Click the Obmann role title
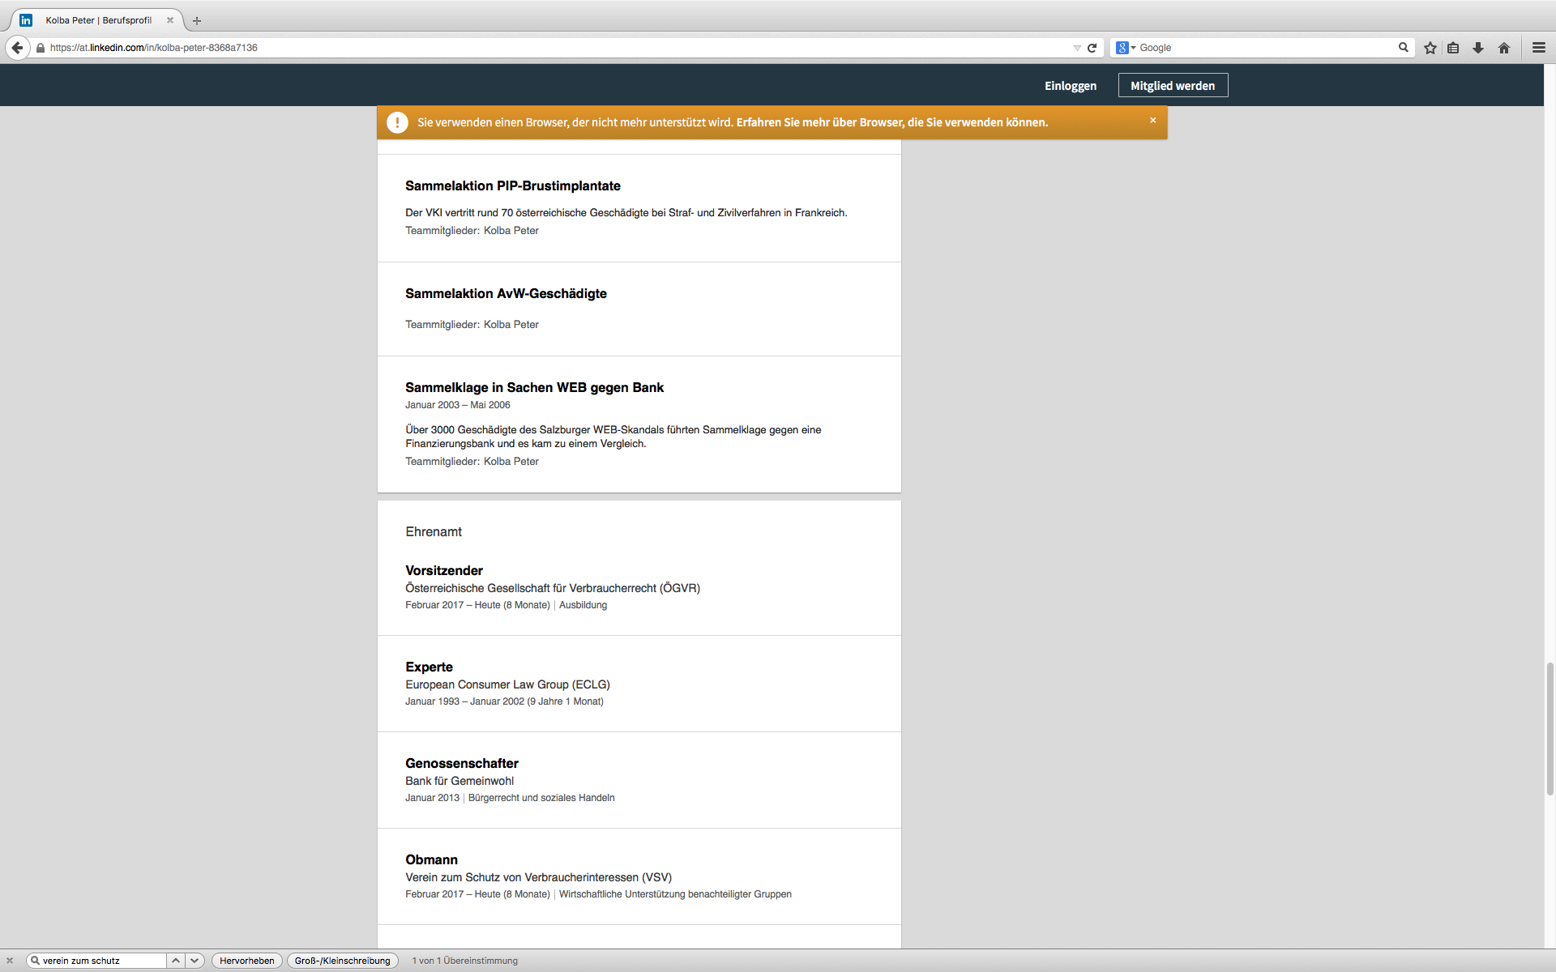 pyautogui.click(x=431, y=859)
